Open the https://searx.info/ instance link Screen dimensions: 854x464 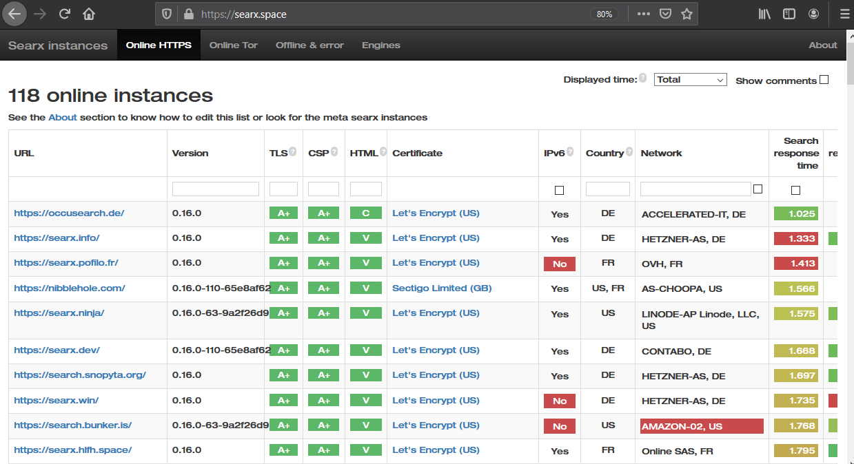pyautogui.click(x=57, y=238)
